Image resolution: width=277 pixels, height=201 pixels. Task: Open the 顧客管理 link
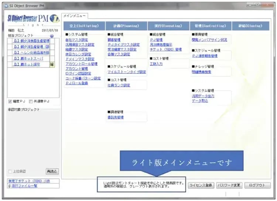114,40
